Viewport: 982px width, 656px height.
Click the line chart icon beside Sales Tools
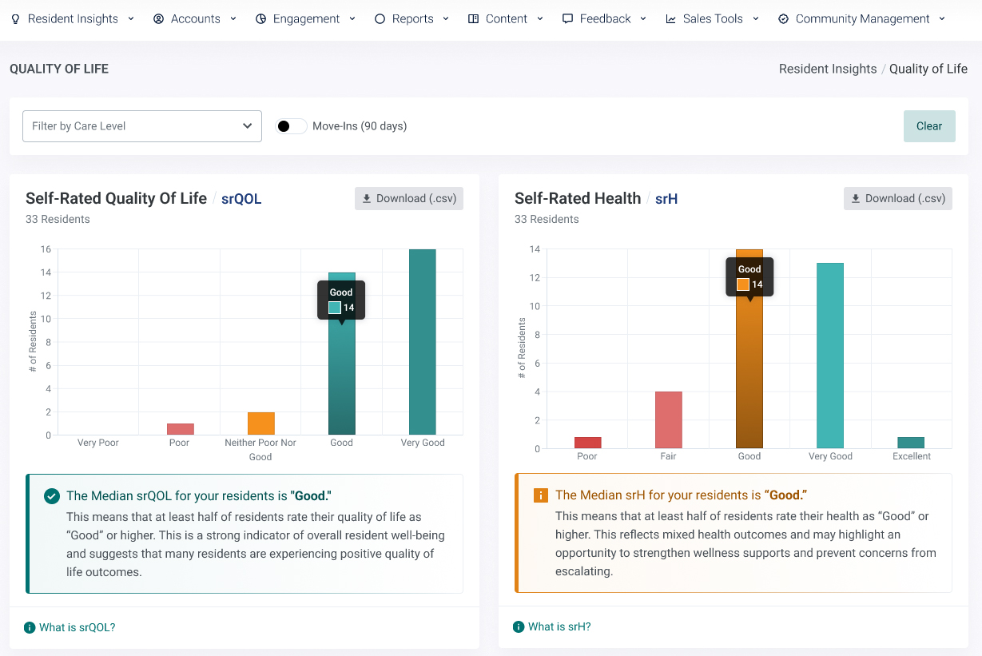670,19
